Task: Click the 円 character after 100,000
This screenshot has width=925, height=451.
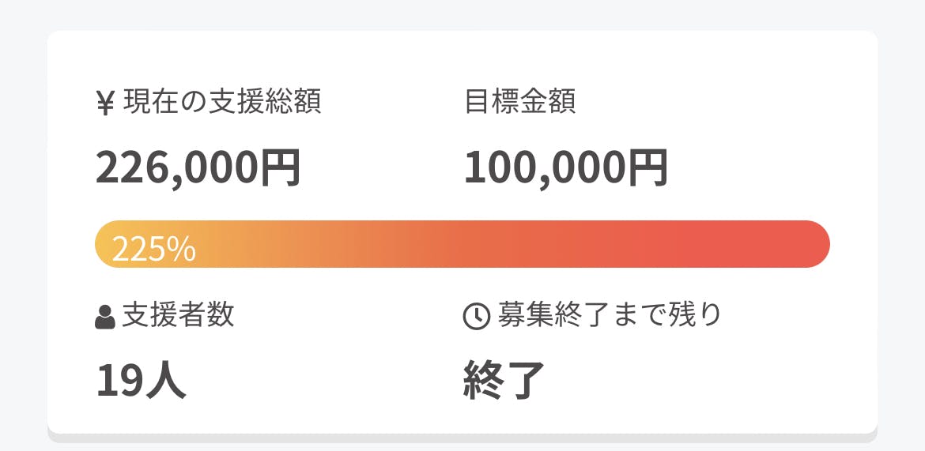Action: tap(647, 167)
